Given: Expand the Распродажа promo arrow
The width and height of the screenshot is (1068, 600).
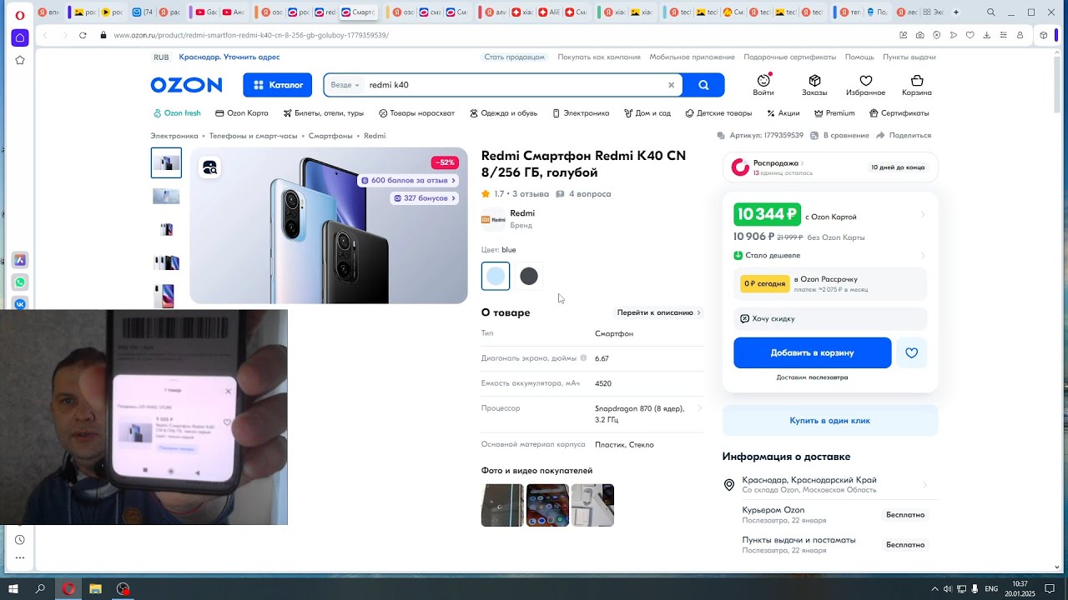Looking at the screenshot, I should click(801, 163).
